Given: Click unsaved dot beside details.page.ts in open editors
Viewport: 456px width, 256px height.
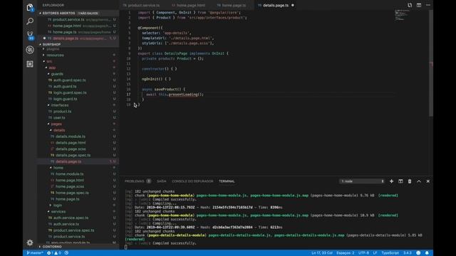Looking at the screenshot, I should 44,38.
